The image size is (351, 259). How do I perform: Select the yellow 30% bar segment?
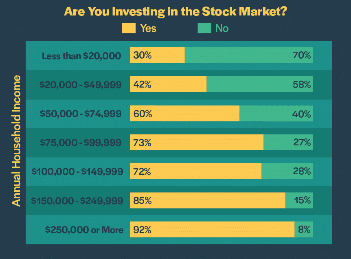[157, 55]
